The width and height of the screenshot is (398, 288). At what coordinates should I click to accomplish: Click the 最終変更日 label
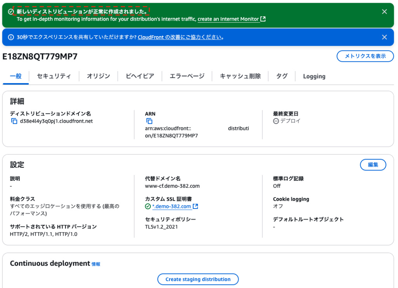pos(286,114)
